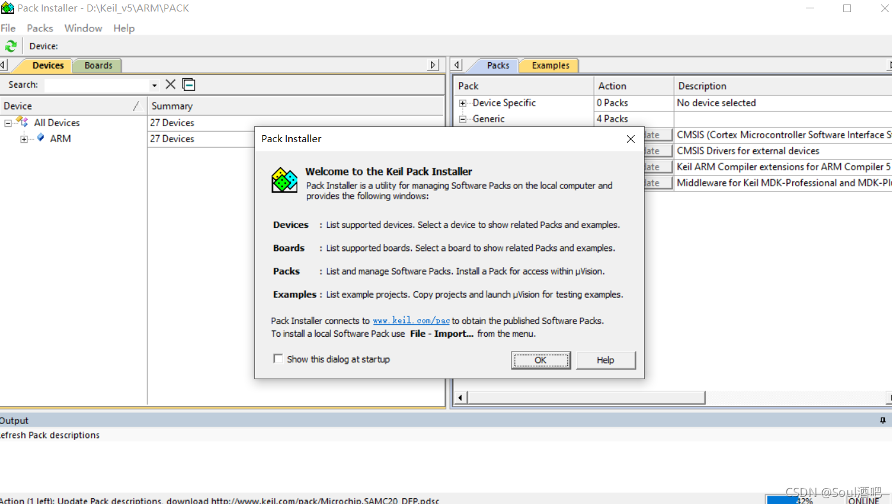Open the search field dropdown arrow
Screen dimensions: 892x504
point(154,85)
